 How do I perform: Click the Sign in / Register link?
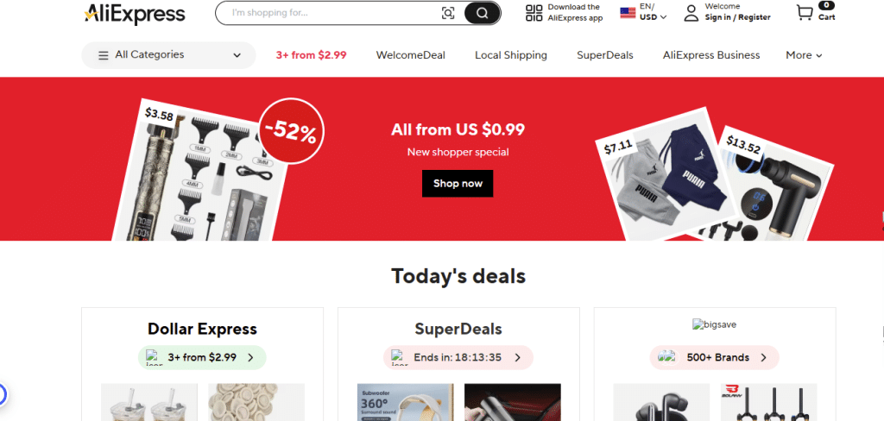[737, 17]
